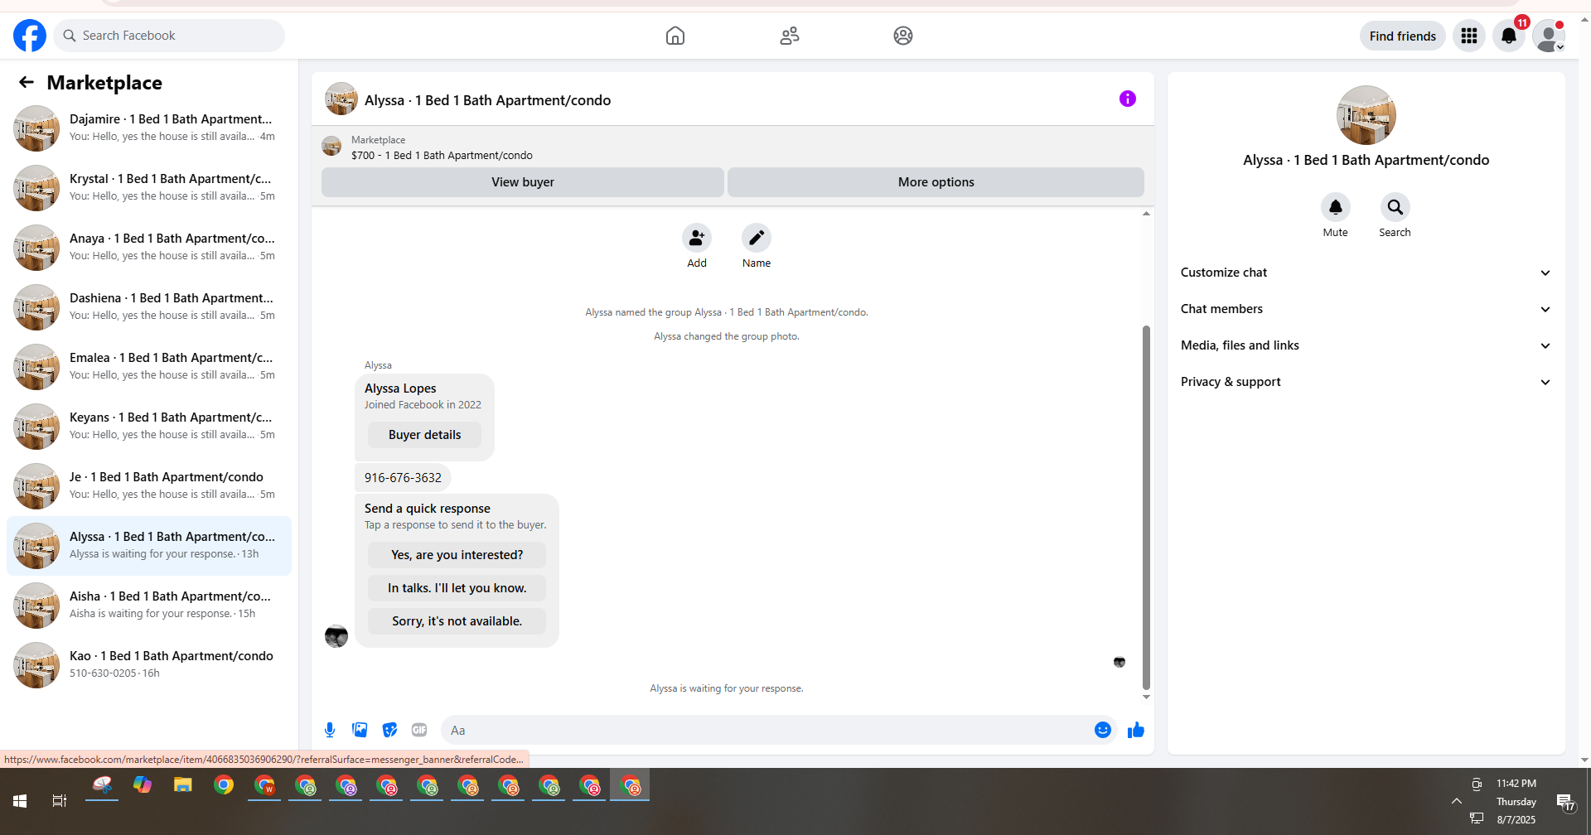Send quick response 'Sorry, it's not available.'
The width and height of the screenshot is (1591, 835).
[x=457, y=621]
